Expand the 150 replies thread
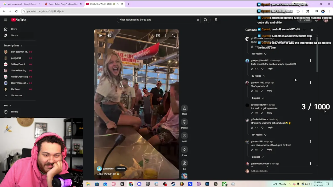333x187 pixels. (x=259, y=54)
